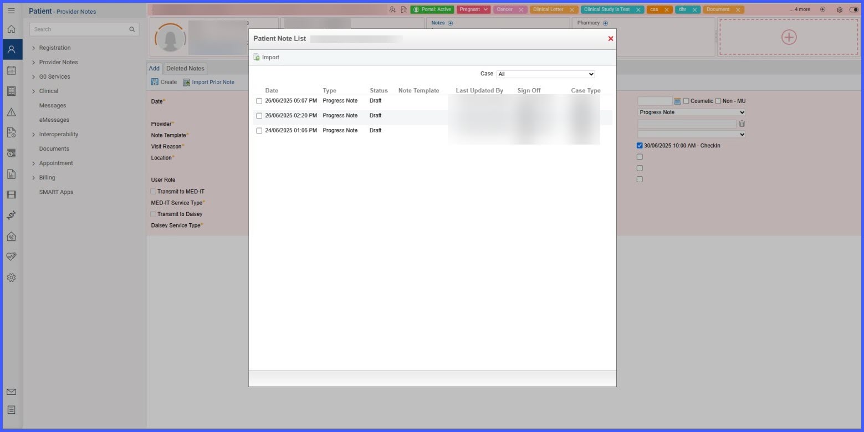This screenshot has width=864, height=432.
Task: Add a Pharmacy entry plus icon
Action: [605, 23]
